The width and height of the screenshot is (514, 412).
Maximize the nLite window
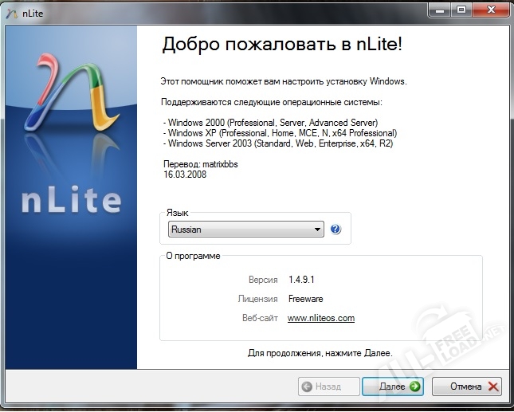[x=460, y=9]
